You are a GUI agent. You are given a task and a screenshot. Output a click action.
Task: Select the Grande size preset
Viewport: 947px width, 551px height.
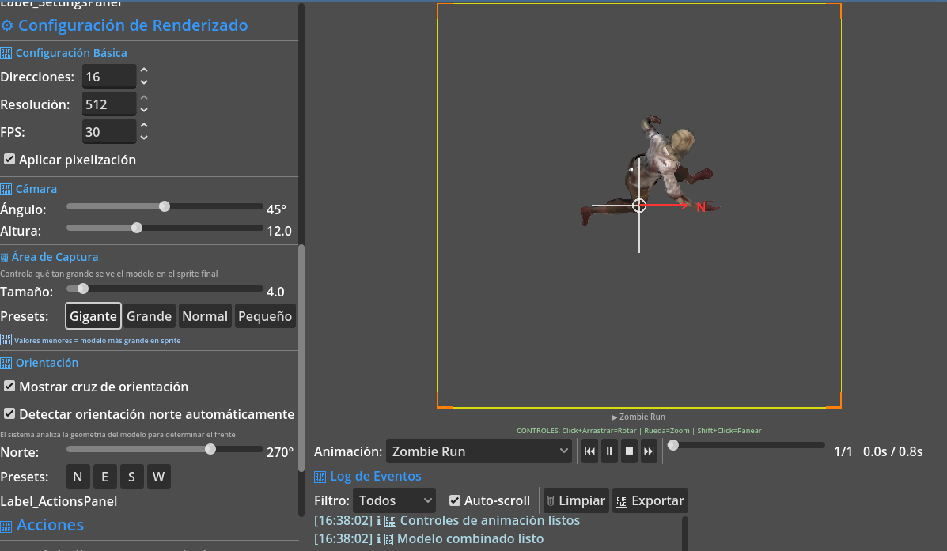click(x=150, y=316)
